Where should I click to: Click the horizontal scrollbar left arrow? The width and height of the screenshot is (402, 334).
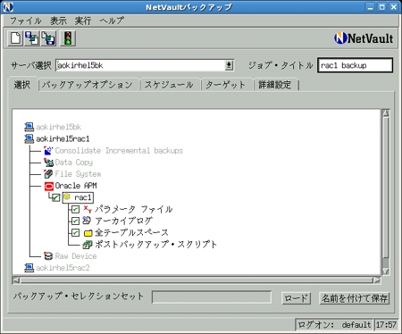coord(16,280)
